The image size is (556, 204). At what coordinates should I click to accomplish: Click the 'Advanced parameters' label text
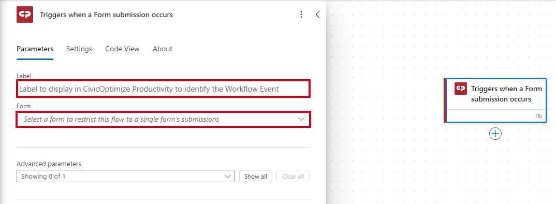tap(49, 164)
